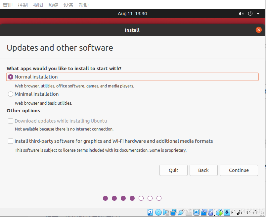This screenshot has height=217, width=266.
Task: Click the power icon in top bar
Action: tap(250, 14)
